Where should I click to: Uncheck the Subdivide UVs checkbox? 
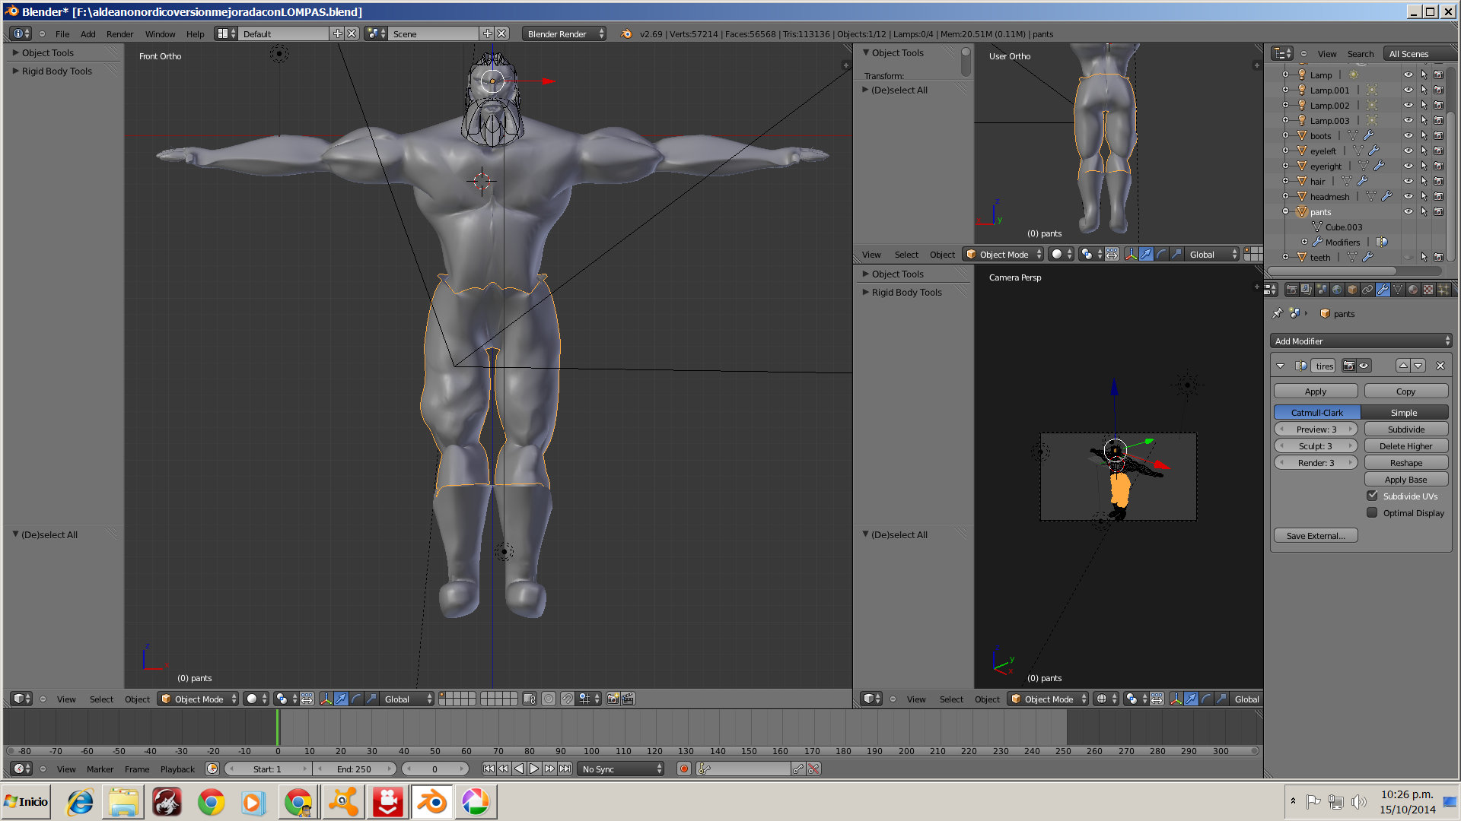pyautogui.click(x=1372, y=496)
